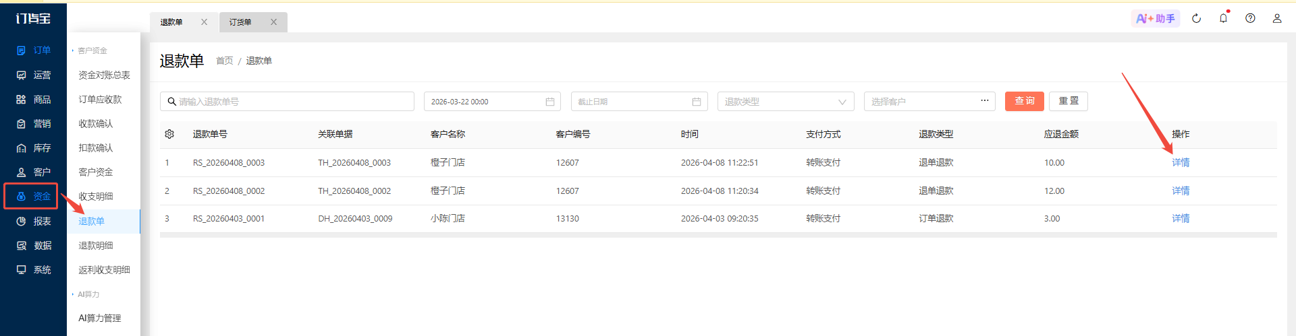Open the 系统 sidebar module

pos(34,269)
